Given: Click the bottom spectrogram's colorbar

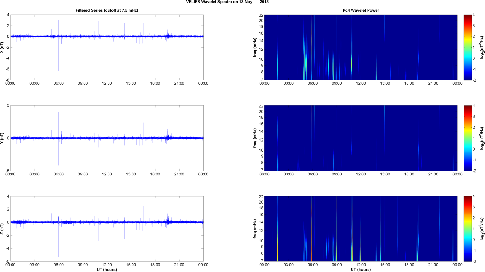Looking at the screenshot, I should pos(467,229).
